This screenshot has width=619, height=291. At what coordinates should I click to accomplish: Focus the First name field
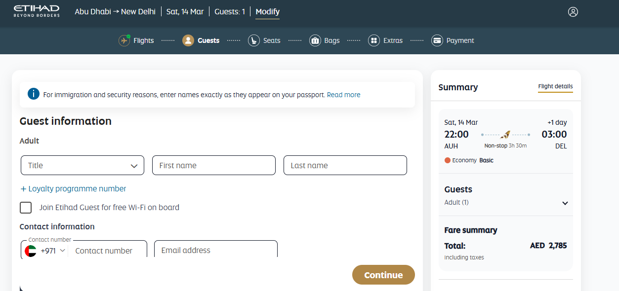(x=213, y=166)
